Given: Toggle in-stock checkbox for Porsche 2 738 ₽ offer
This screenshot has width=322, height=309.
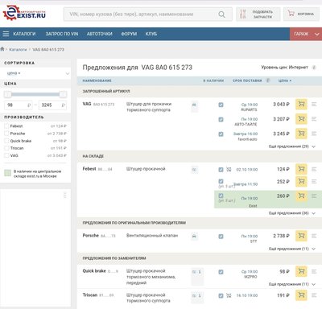Looking at the screenshot, I should pos(221,237).
